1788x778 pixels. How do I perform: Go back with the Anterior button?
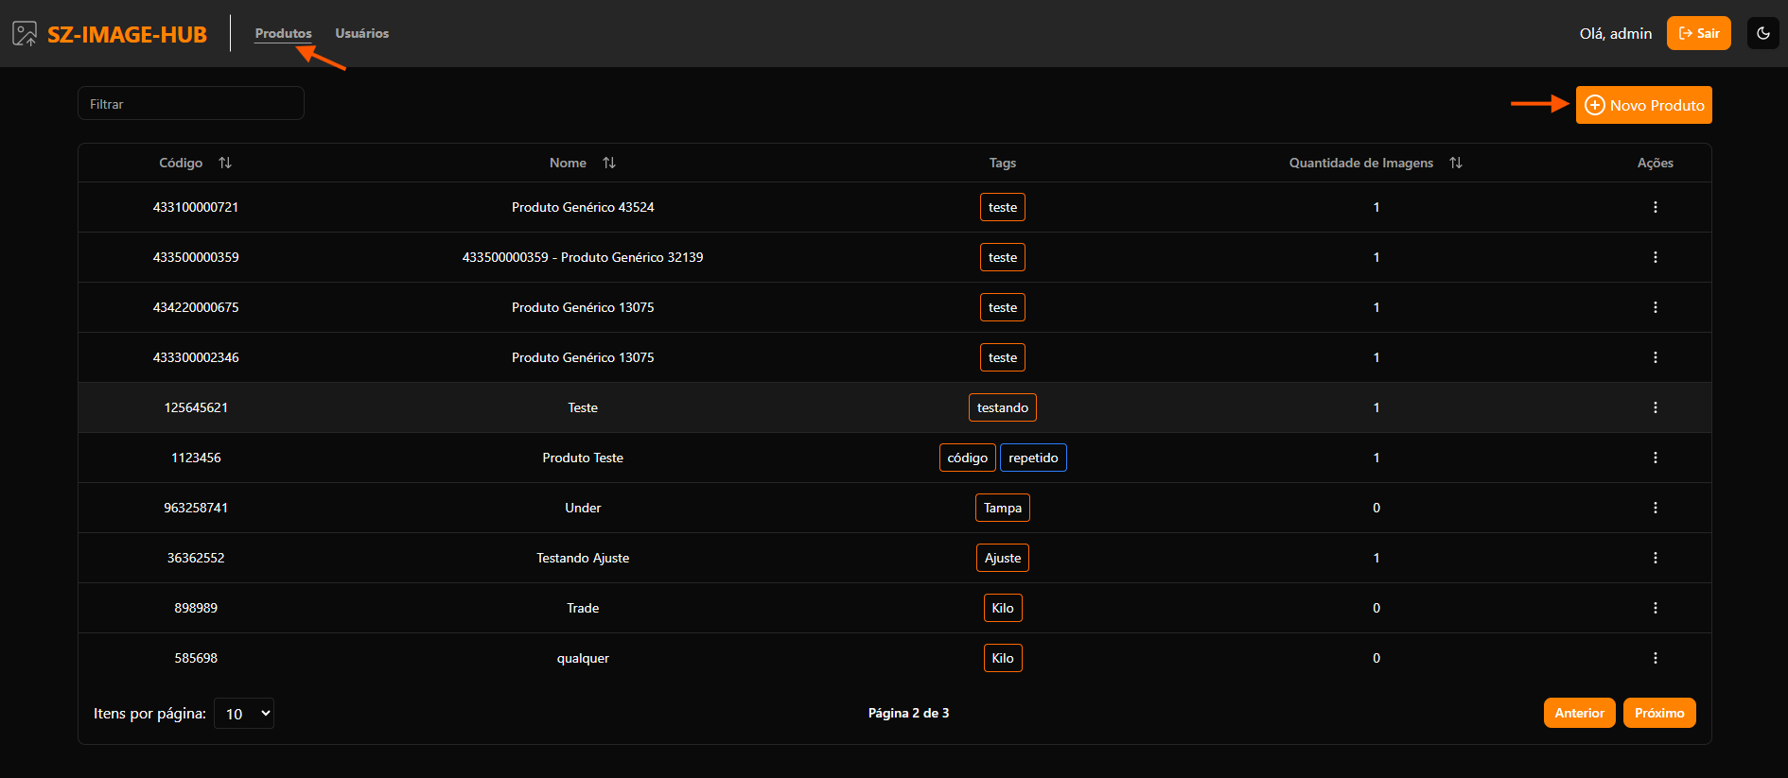(x=1579, y=713)
